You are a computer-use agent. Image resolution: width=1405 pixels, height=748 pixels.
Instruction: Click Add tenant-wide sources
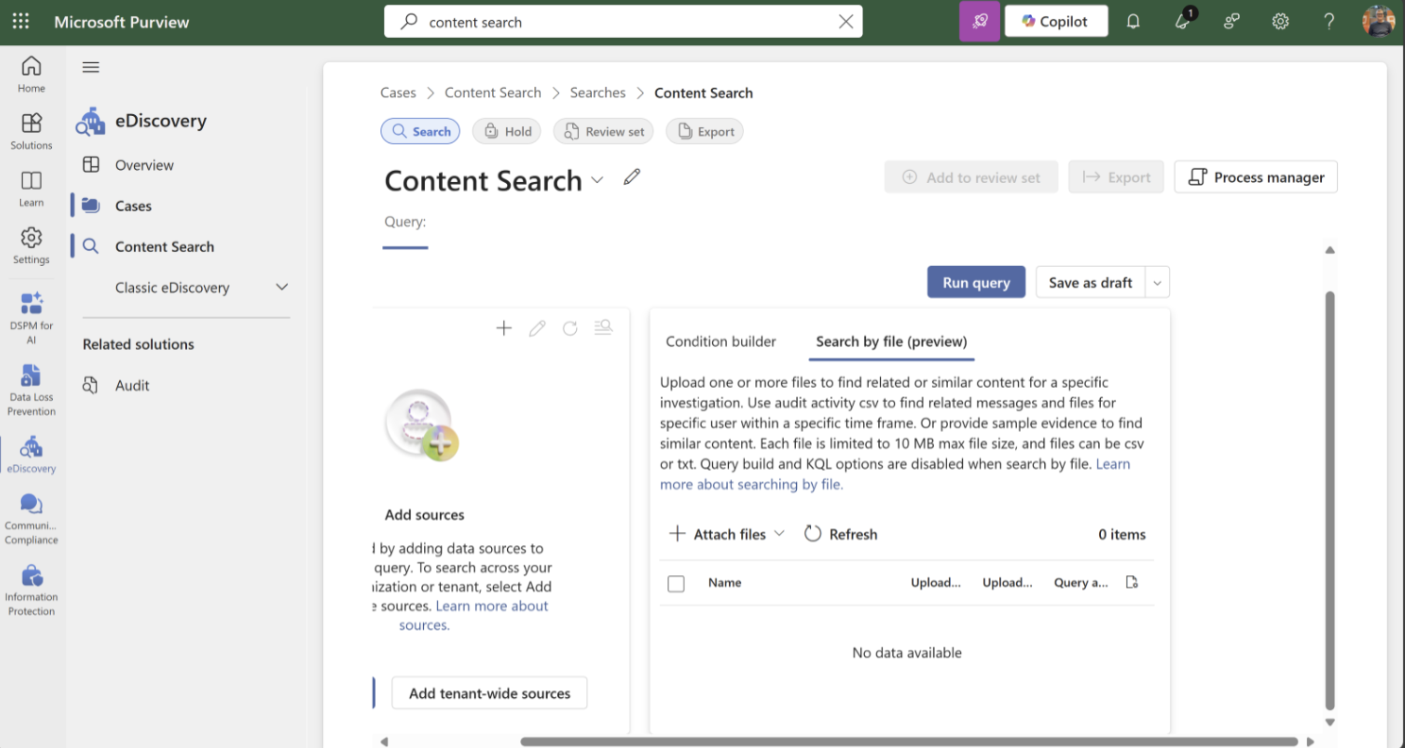click(489, 693)
